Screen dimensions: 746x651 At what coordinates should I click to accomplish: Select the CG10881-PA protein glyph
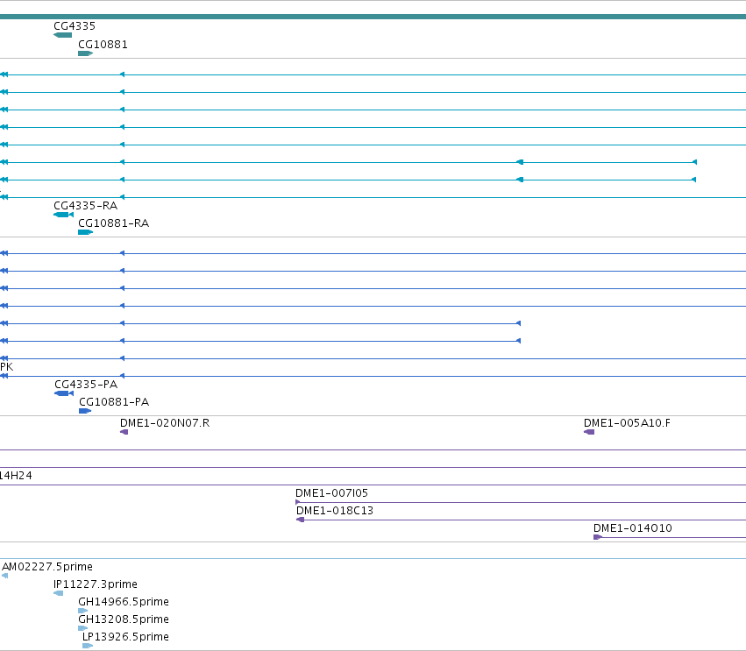(x=85, y=411)
